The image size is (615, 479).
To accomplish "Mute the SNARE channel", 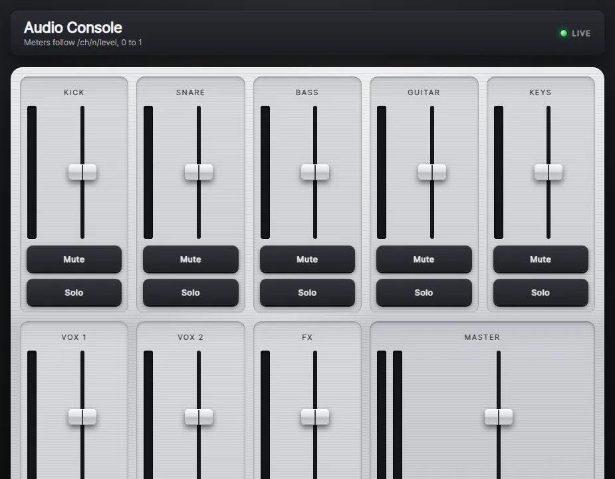I will coord(191,259).
